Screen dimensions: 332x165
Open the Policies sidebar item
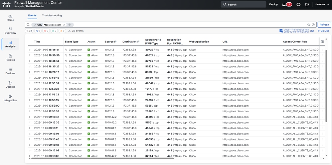[x=10, y=57]
